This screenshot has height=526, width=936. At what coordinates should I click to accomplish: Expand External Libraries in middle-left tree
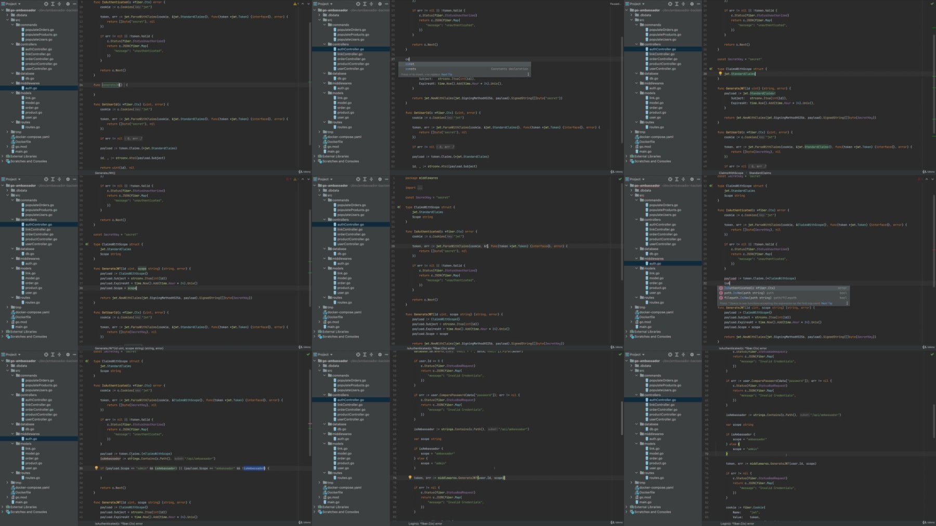coord(3,331)
